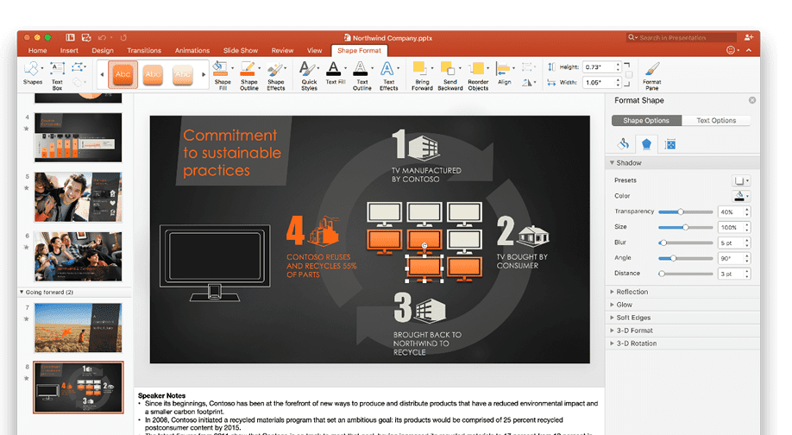Viewport: 792px width, 435px height.
Task: Apply the second medium orange Abc shape style
Action: point(153,75)
